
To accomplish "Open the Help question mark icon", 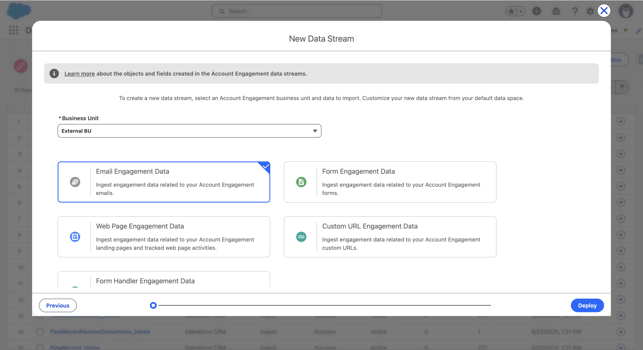I will [575, 11].
